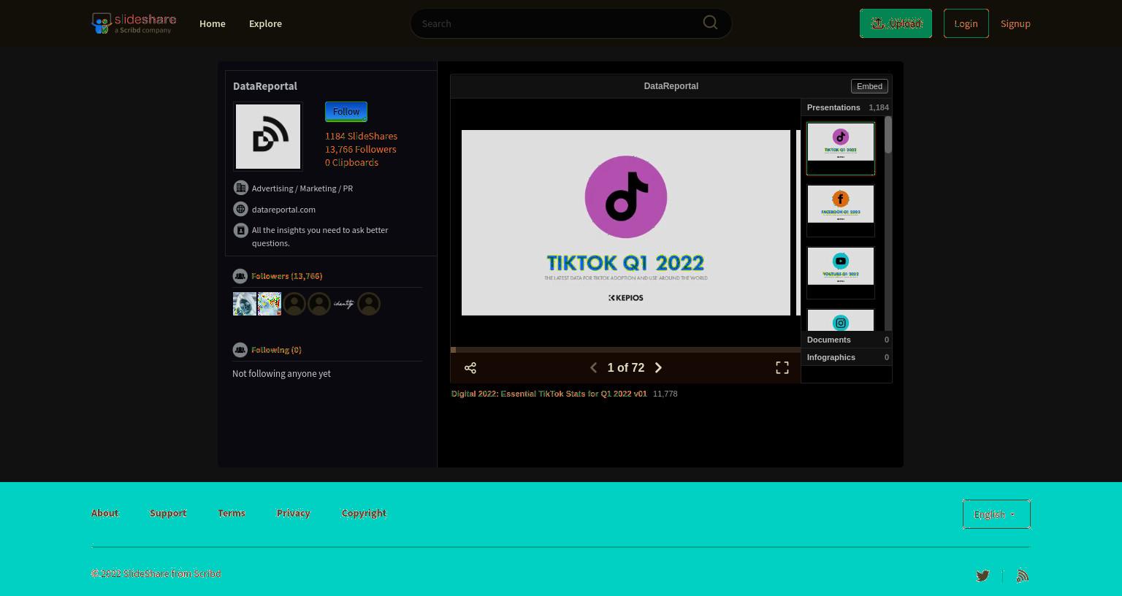Click 'Advertising / Marketing / PR' text
The image size is (1122, 596).
pyautogui.click(x=302, y=188)
